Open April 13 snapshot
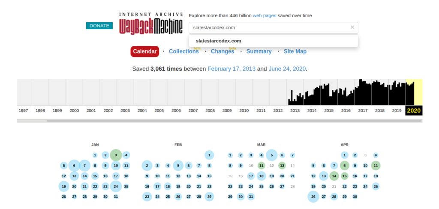Image resolution: width=439 pixels, height=209 pixels. click(x=324, y=176)
